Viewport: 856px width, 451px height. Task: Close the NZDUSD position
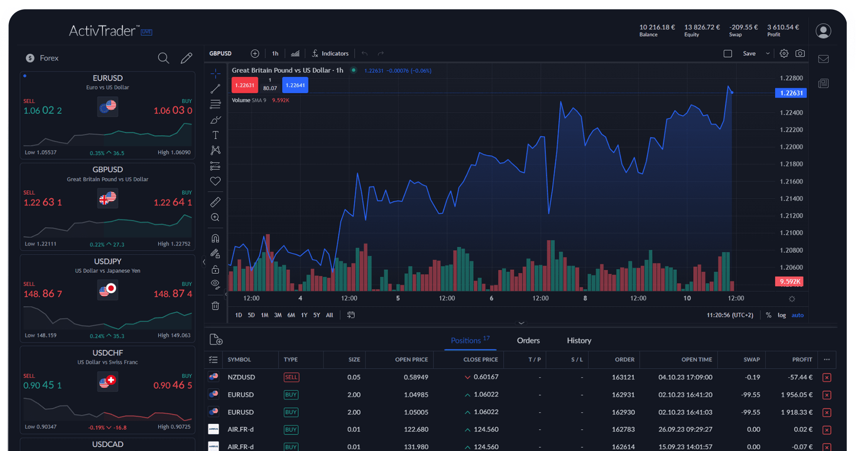[827, 377]
